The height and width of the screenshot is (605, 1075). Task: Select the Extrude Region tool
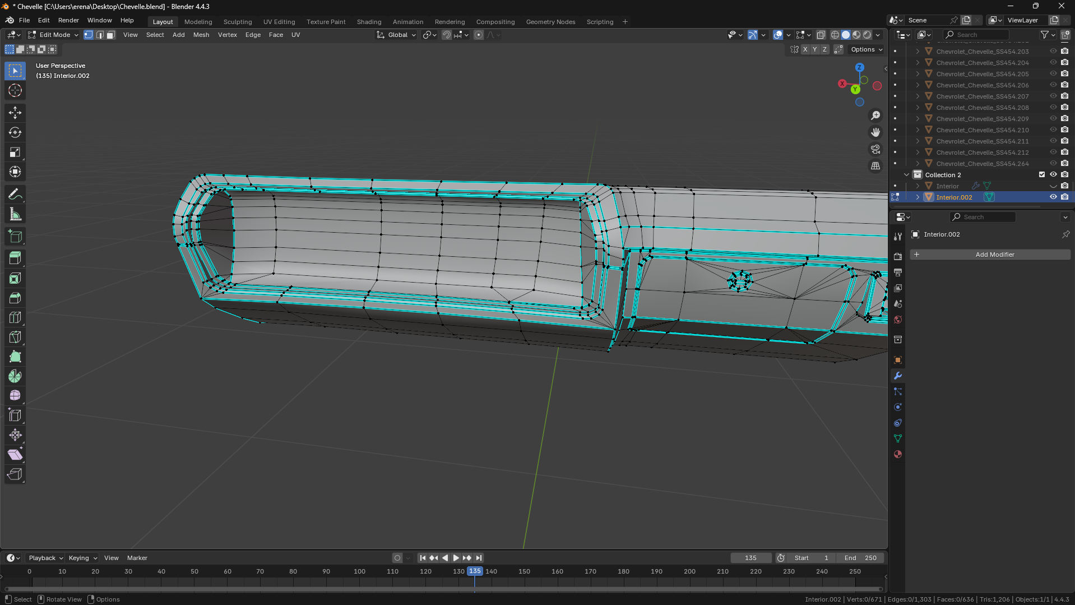15,258
